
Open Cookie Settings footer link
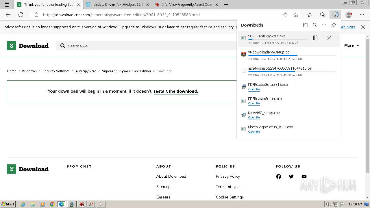(x=230, y=197)
